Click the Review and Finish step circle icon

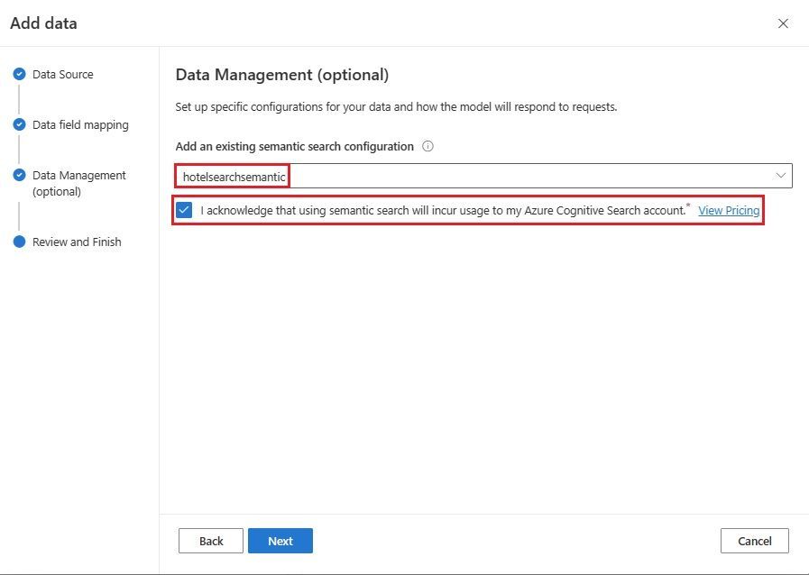[x=19, y=242]
